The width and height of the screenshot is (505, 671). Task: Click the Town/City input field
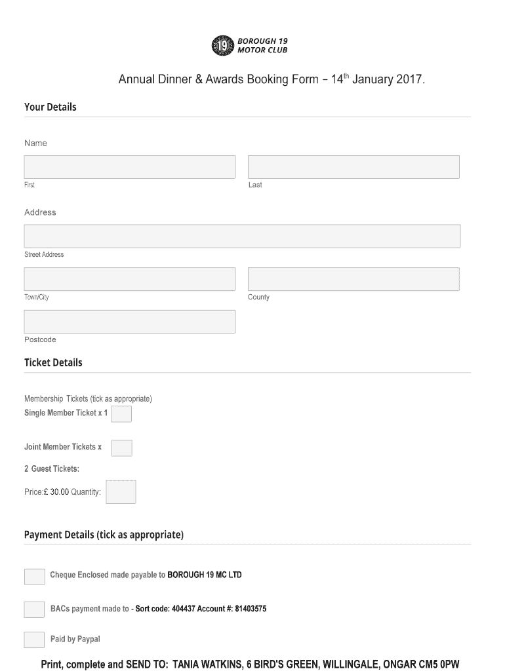click(x=129, y=279)
